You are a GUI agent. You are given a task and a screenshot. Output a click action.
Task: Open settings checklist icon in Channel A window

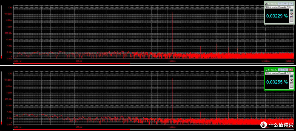(292, 17)
